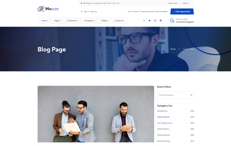Click the Facebook icon
The width and height of the screenshot is (231, 146).
[x=144, y=21]
